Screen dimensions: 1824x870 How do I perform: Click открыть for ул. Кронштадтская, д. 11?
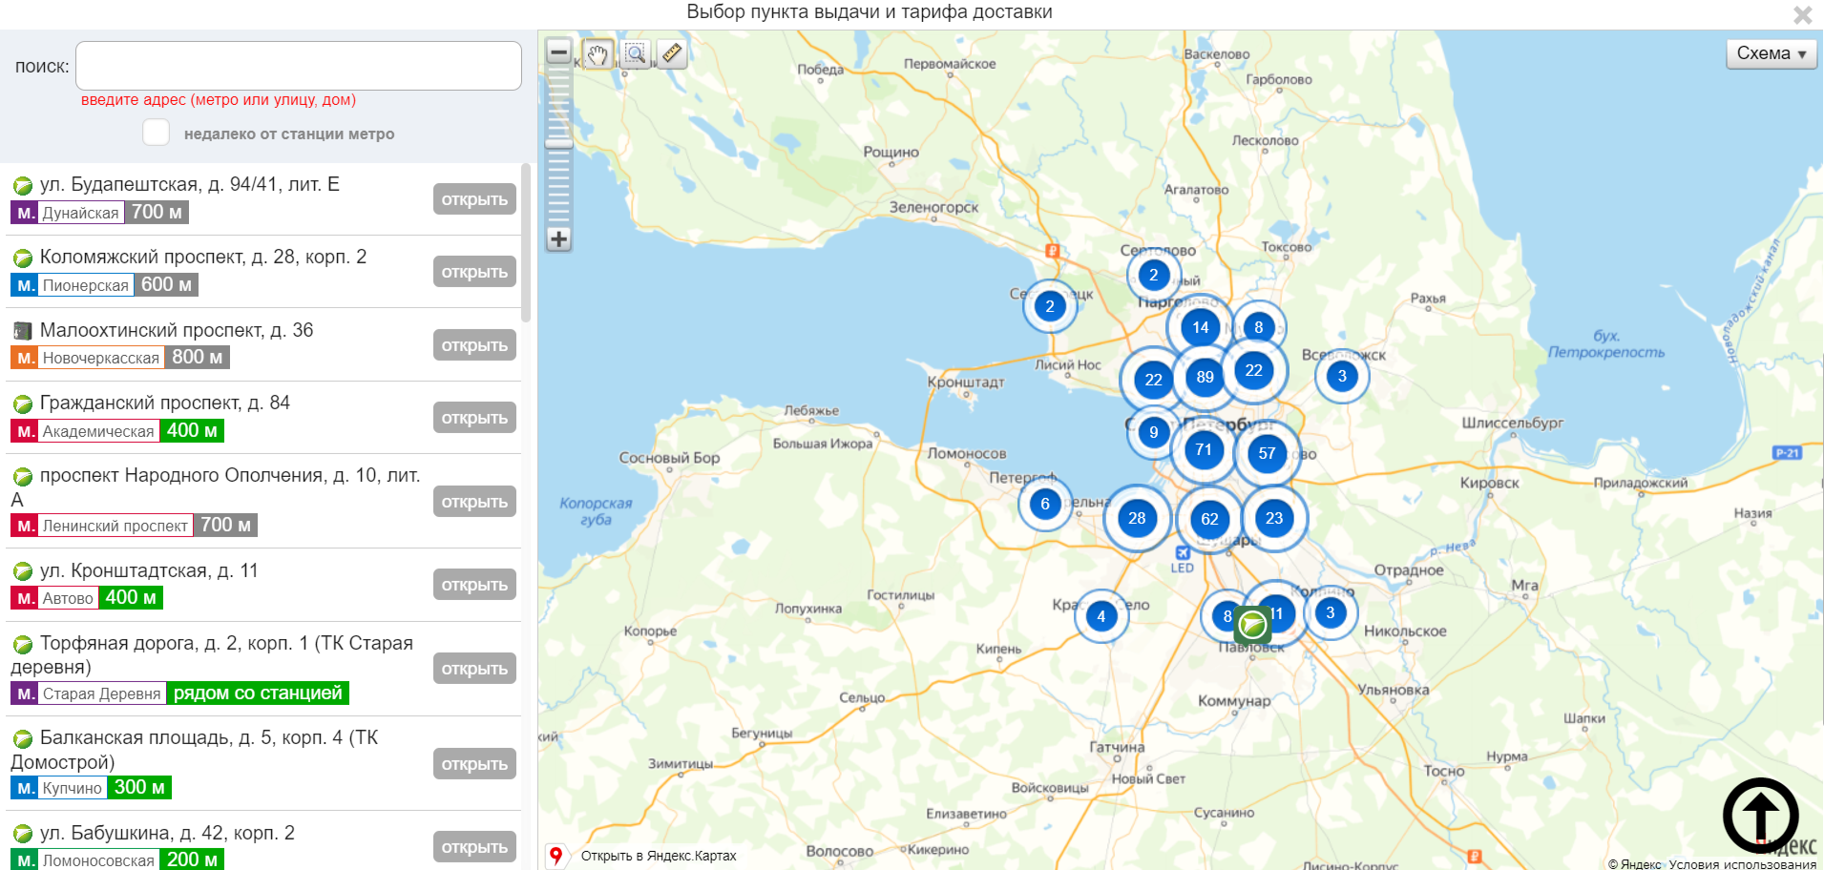pos(474,585)
